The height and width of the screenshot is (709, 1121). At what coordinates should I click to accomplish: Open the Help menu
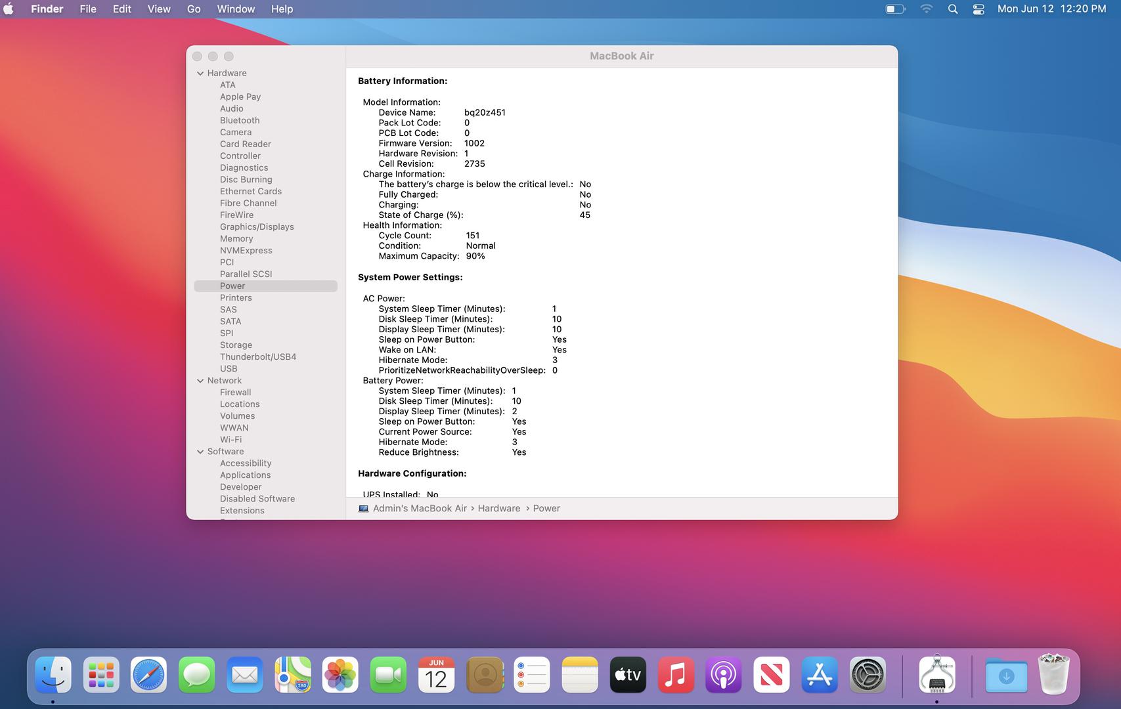click(x=282, y=9)
